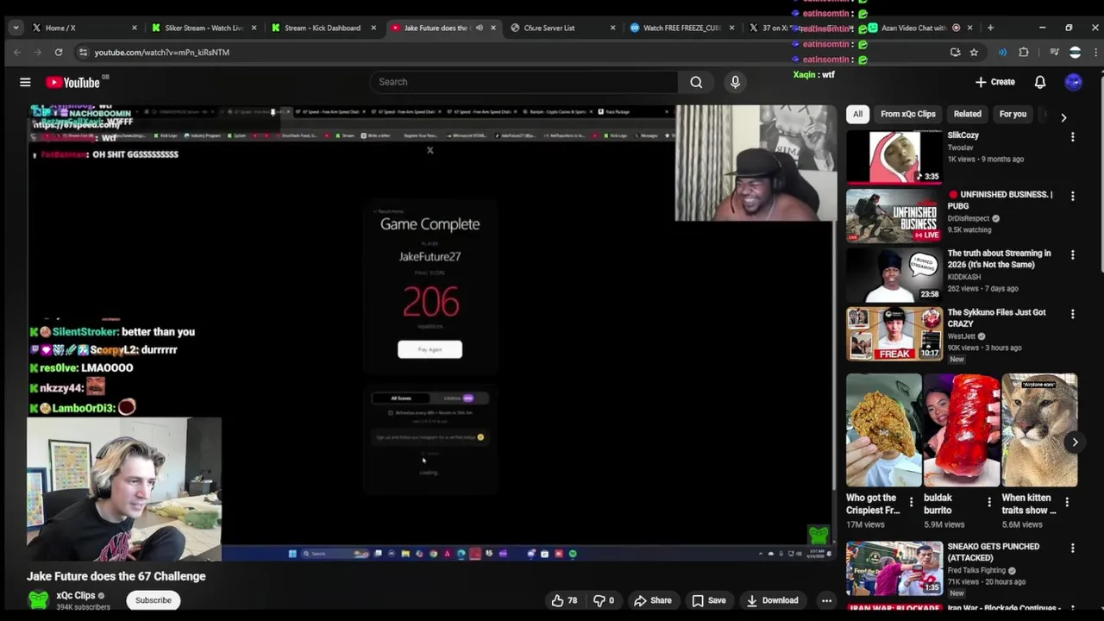Mute the Jake Future tab audio

480,28
